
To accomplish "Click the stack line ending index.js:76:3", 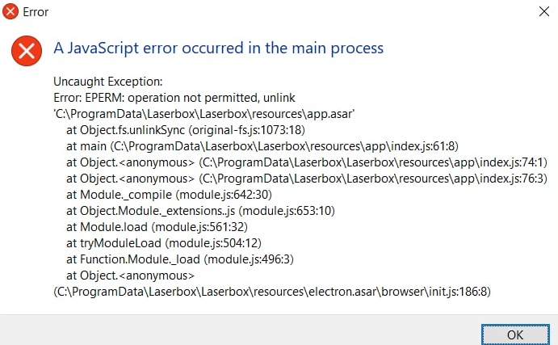I will tap(307, 179).
